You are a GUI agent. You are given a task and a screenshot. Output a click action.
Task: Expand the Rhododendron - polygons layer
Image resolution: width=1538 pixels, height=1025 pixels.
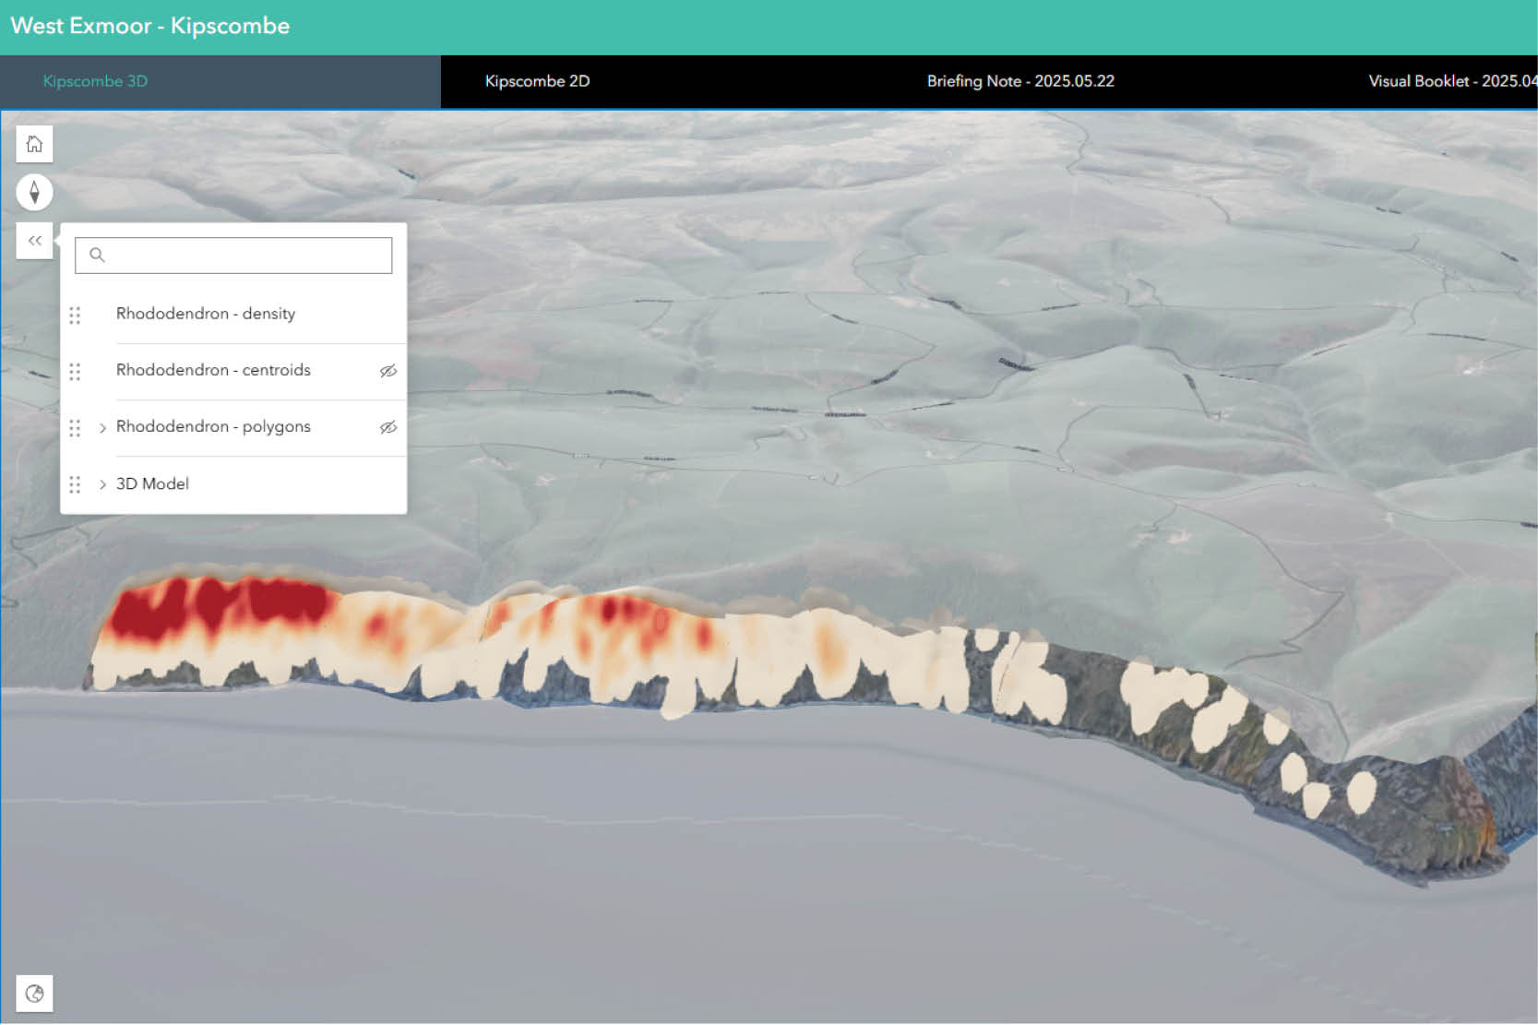[x=102, y=428]
